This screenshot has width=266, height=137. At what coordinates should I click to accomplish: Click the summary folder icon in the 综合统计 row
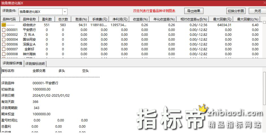point(4,25)
